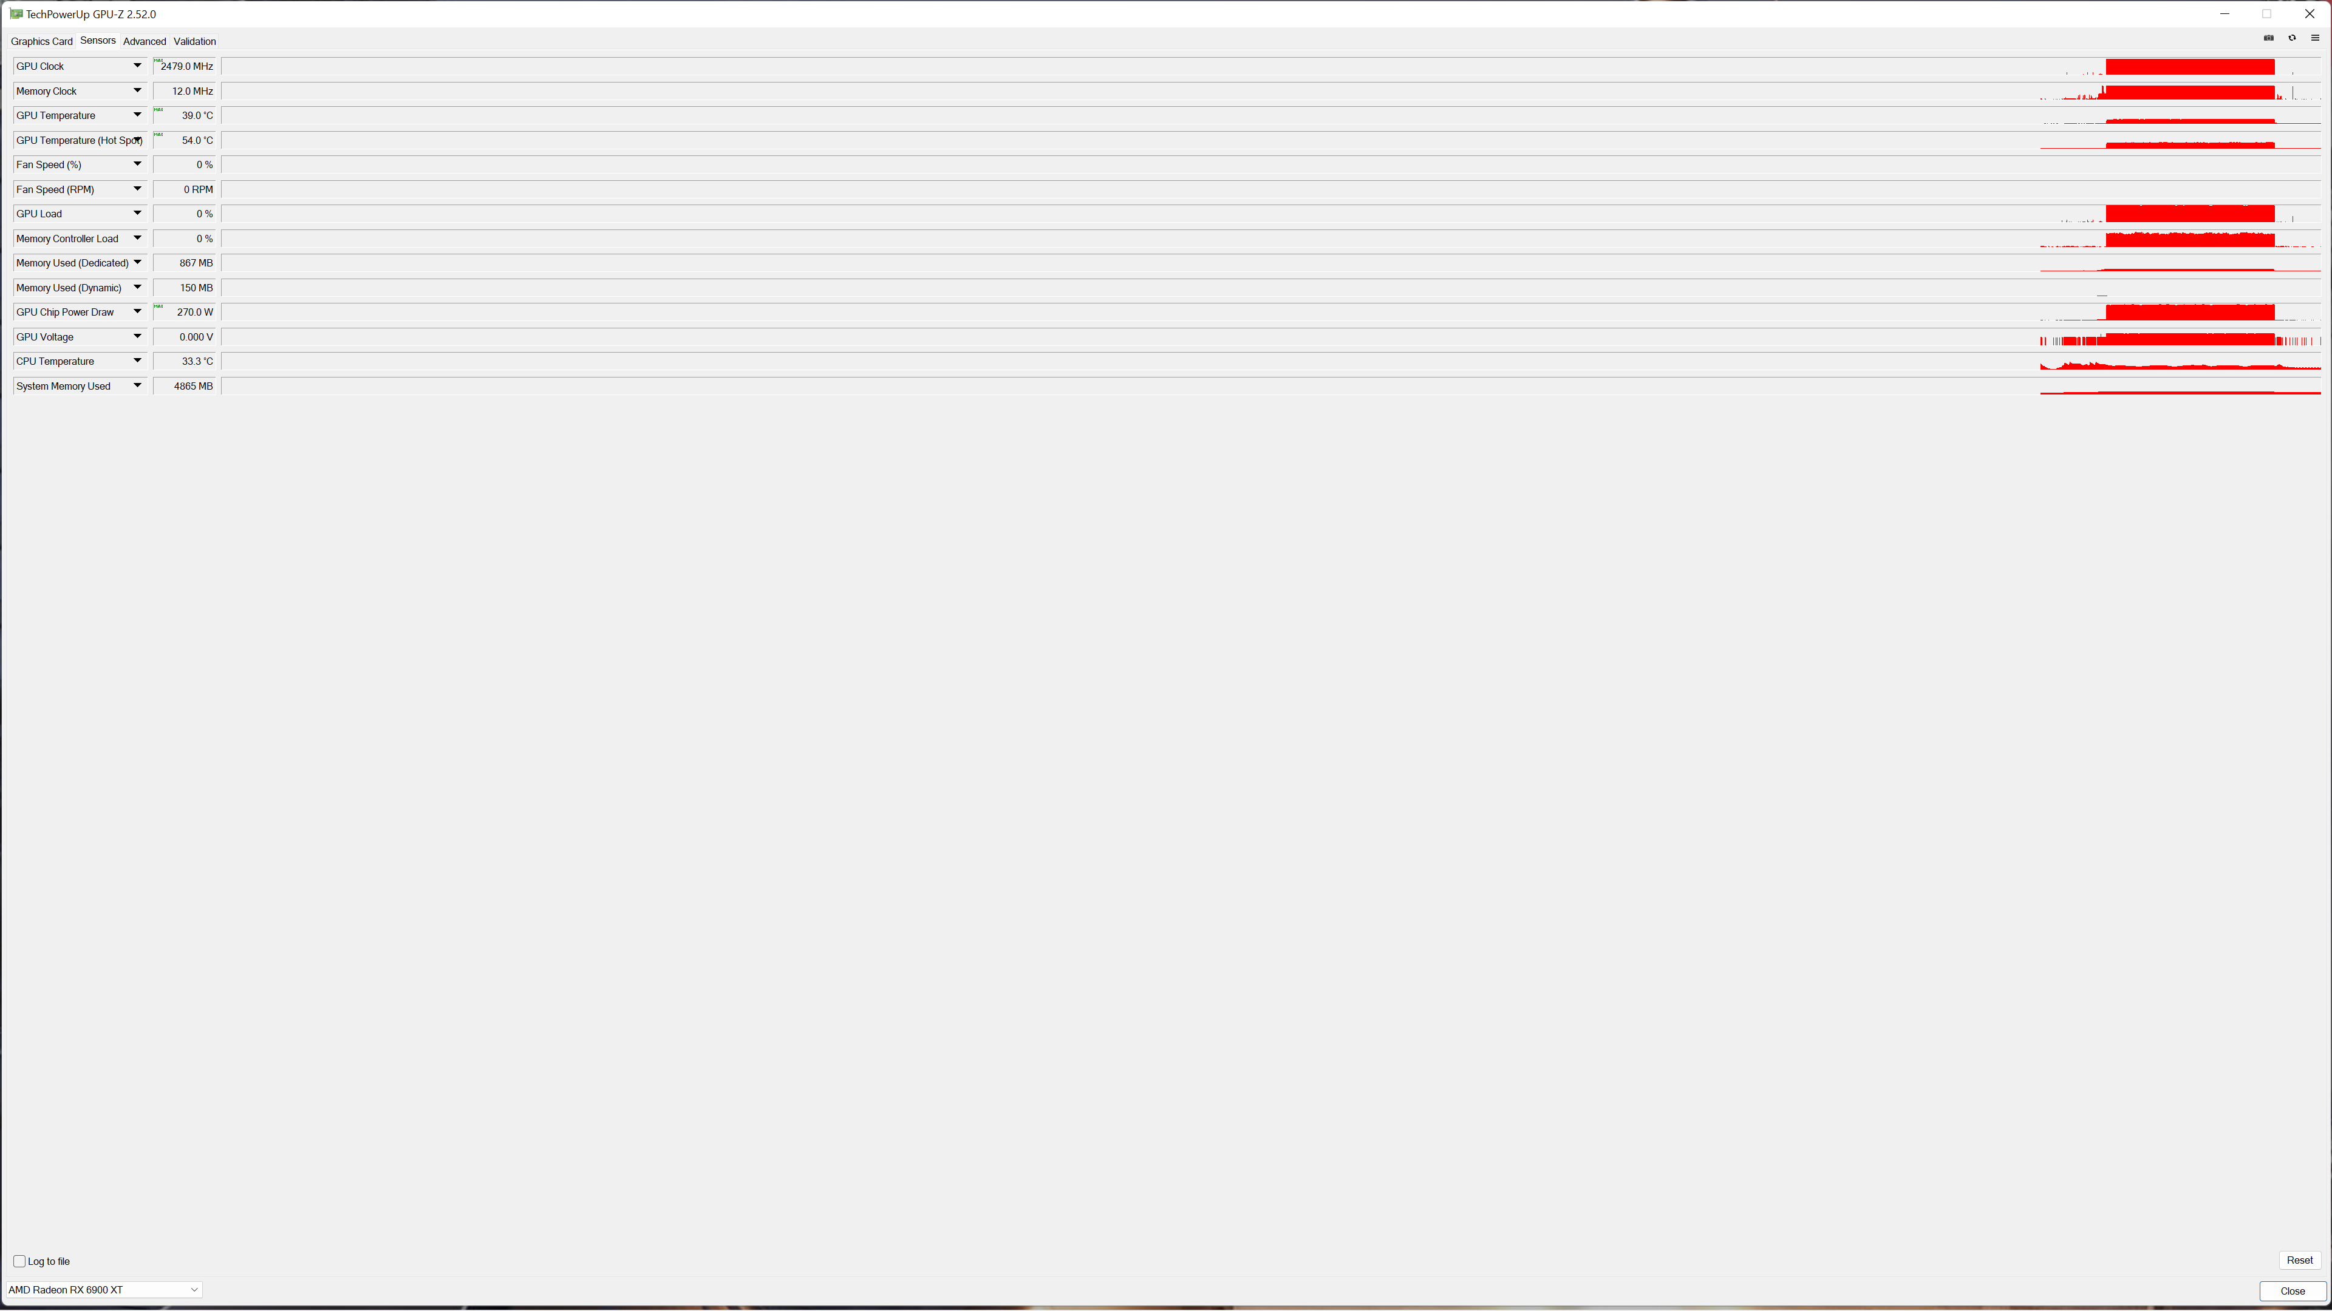Switch to the Graphics Card tab
This screenshot has width=2332, height=1311.
click(x=42, y=42)
